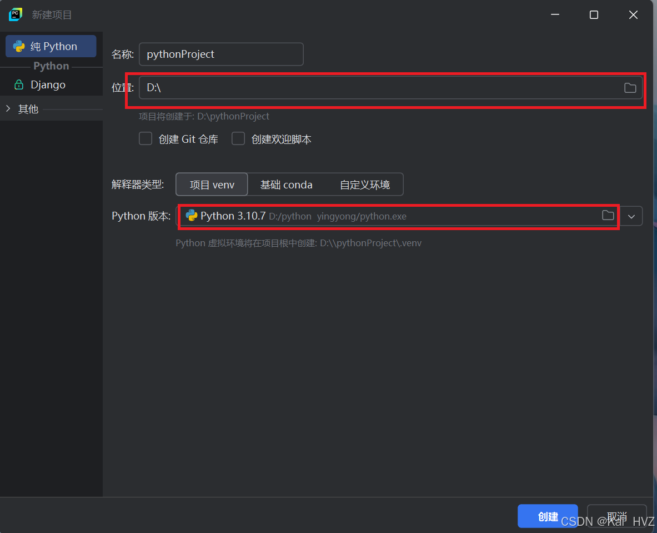Enable the 创建 Git 仓库 checkbox
The width and height of the screenshot is (657, 533).
click(x=146, y=139)
